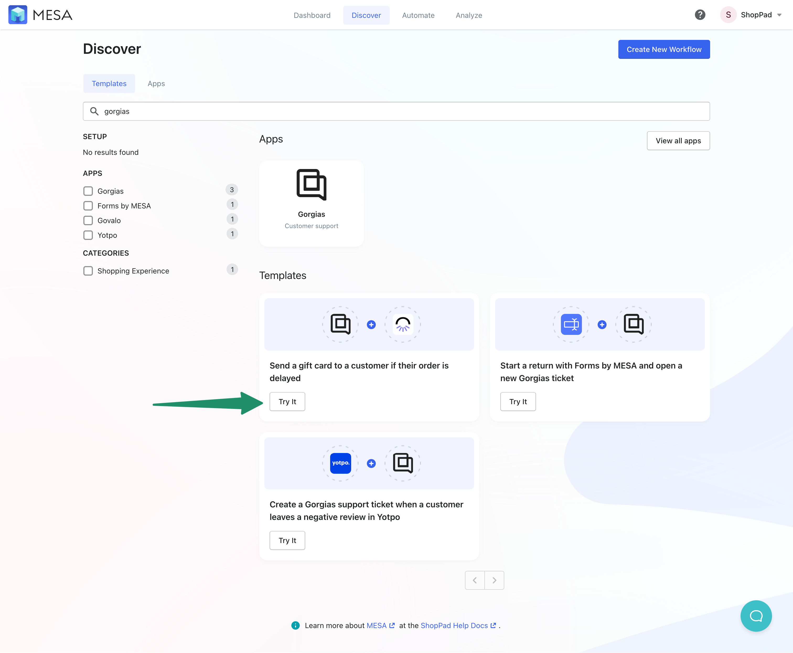
Task: Click Gorgias icon in Yotpo template
Action: pyautogui.click(x=403, y=463)
